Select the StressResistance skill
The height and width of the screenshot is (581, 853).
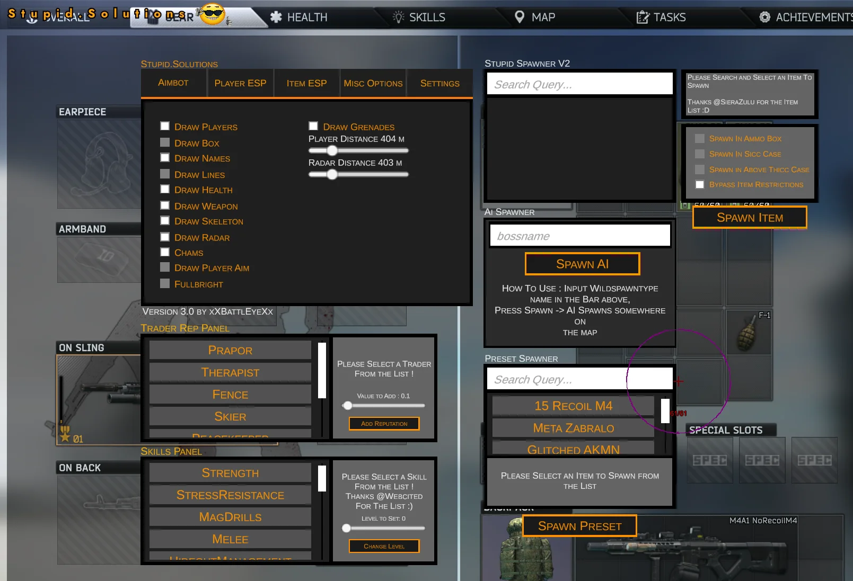pos(230,495)
